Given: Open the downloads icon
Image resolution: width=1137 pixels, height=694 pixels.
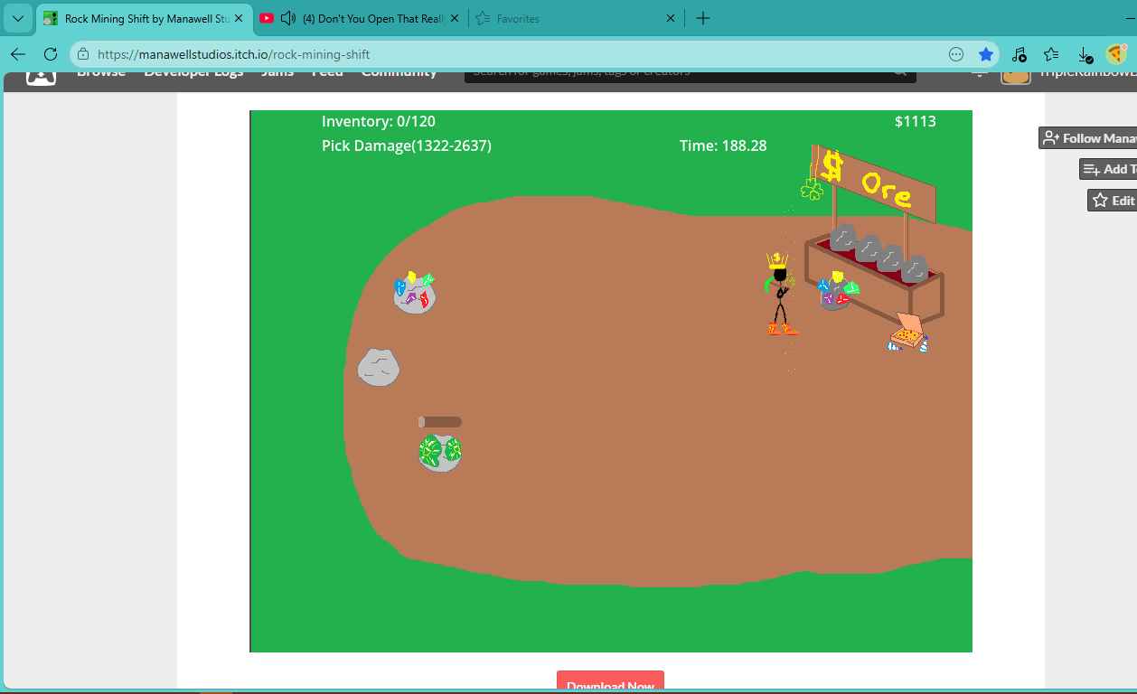Looking at the screenshot, I should (x=1085, y=54).
